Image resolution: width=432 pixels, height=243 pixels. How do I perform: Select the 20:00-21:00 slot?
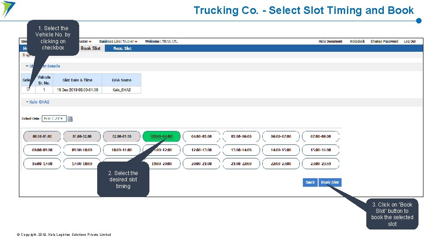[x=202, y=164]
